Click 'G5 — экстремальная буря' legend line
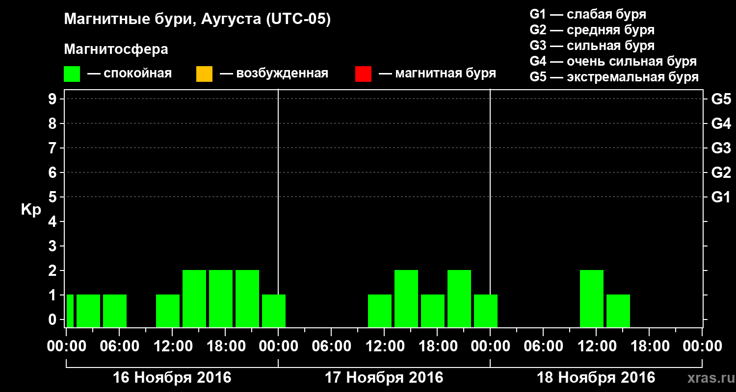The width and height of the screenshot is (736, 392). click(614, 77)
